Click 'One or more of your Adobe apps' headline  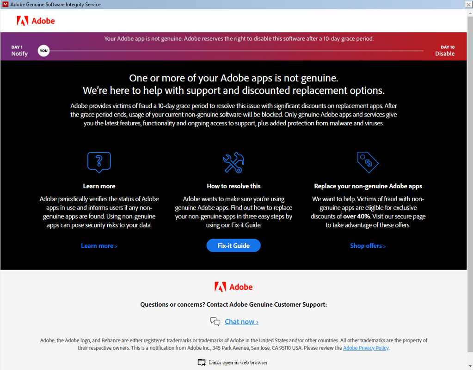tap(233, 78)
